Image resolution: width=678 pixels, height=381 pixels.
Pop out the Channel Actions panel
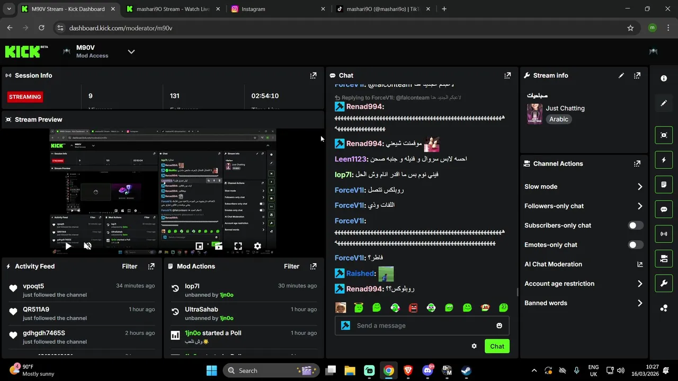[x=637, y=164]
